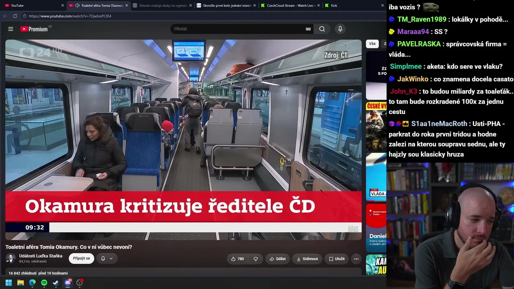Screen dimensions: 514x289
Task: Click the JakWinko chat username
Action: tap(413, 79)
